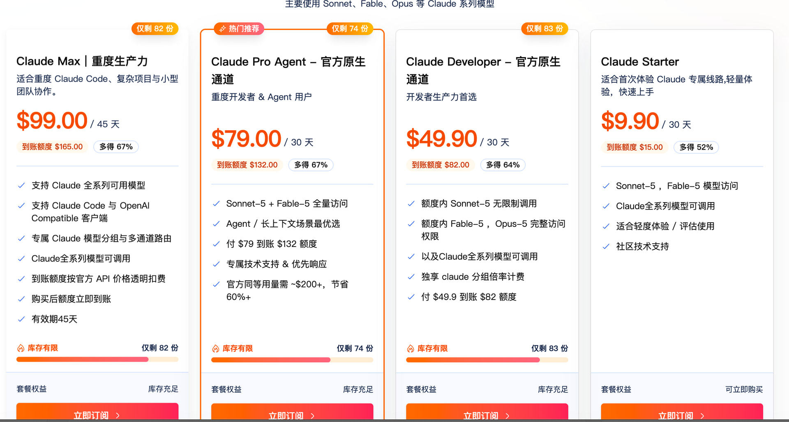Click the sparkle icon on 热门推荐 badge

pos(223,29)
